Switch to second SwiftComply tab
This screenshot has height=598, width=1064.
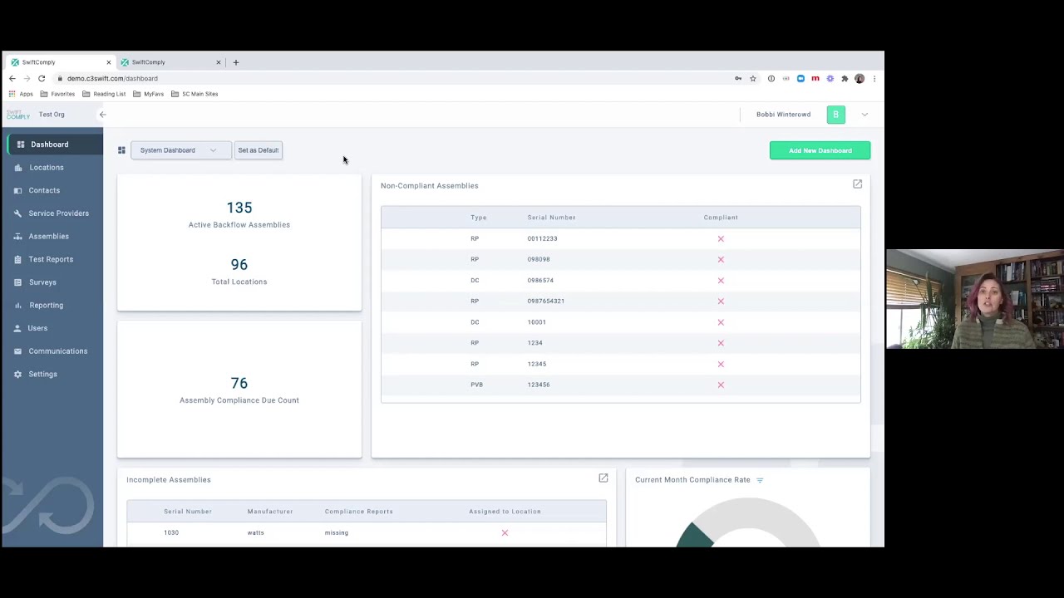click(170, 62)
